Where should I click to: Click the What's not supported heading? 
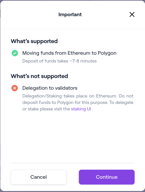click(39, 76)
